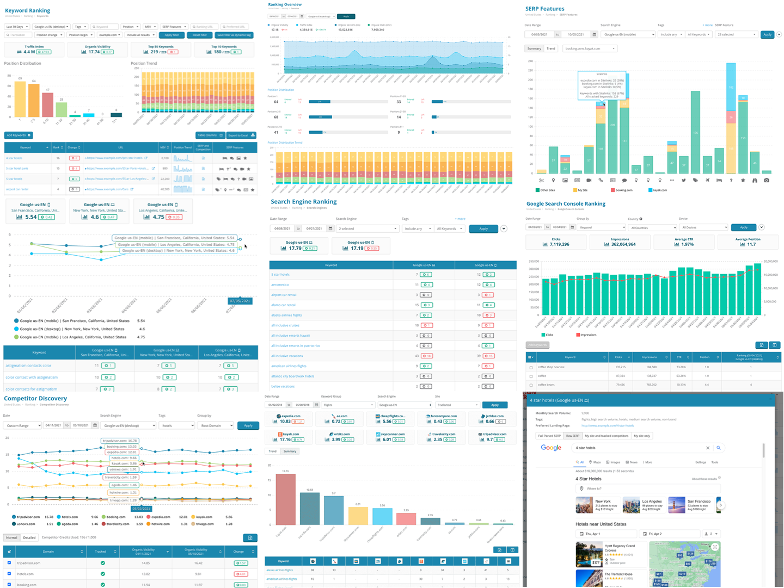Click the Competitor Discovery Excel export icon
The height and width of the screenshot is (588, 784).
click(250, 538)
